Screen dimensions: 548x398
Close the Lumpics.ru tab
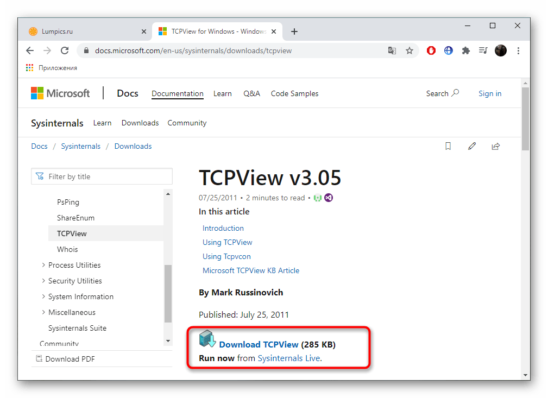point(143,31)
